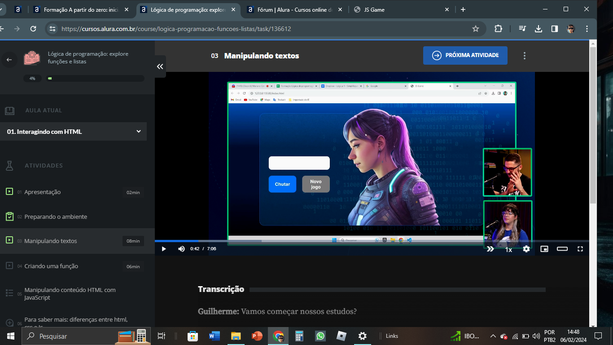This screenshot has width=613, height=345.
Task: Seek on the video progress bar
Action: click(372, 241)
